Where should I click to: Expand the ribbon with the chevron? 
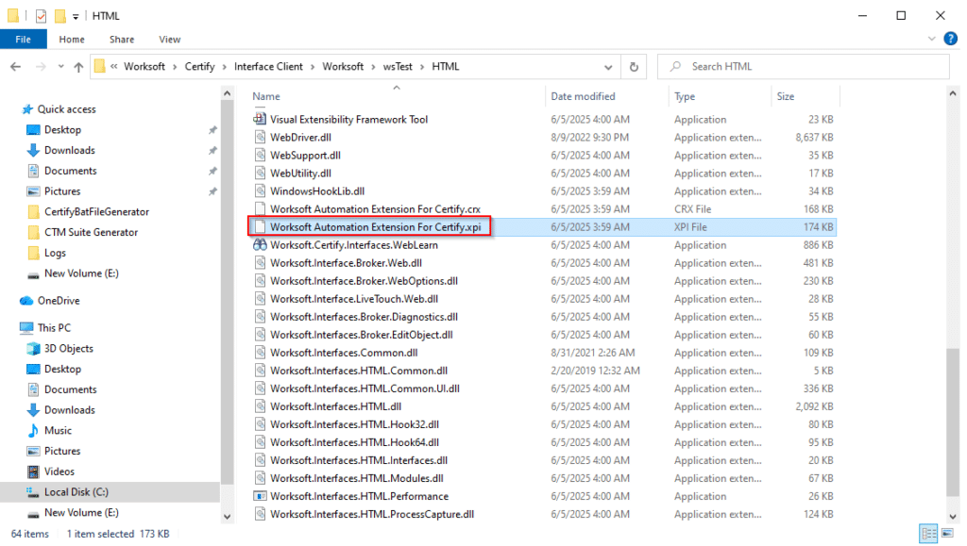click(931, 39)
